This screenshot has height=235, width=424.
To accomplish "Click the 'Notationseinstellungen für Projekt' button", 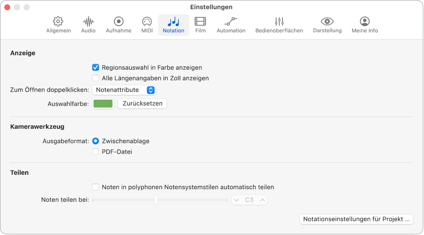I will click(x=356, y=219).
